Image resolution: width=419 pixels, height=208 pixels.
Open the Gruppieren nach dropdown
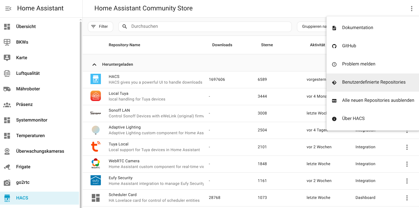point(312,27)
